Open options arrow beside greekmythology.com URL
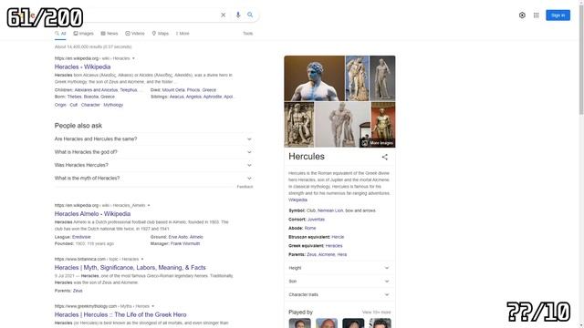 (152, 306)
